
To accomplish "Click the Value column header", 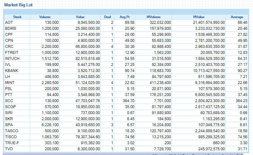I will pyautogui.click(x=80, y=17).
